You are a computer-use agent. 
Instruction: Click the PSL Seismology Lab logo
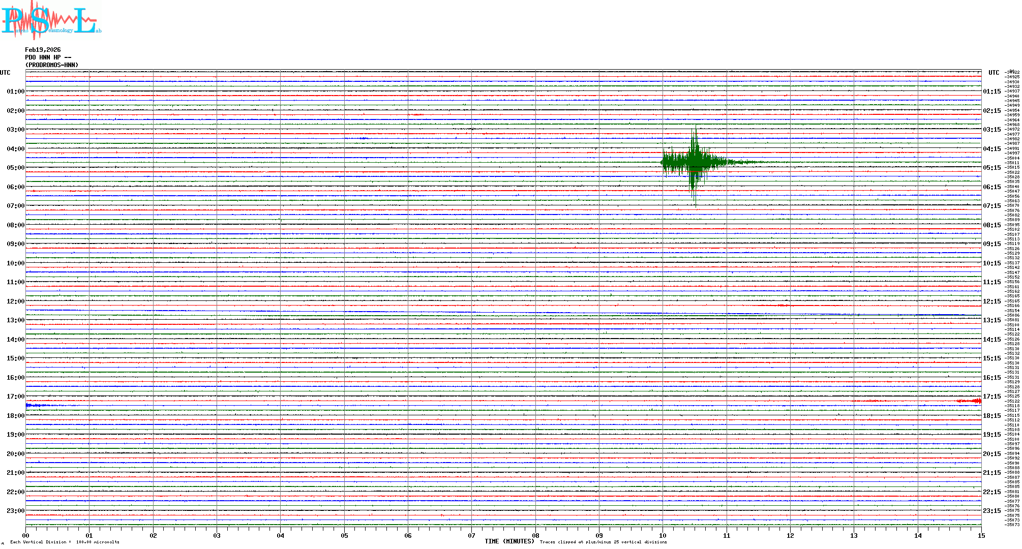click(51, 20)
